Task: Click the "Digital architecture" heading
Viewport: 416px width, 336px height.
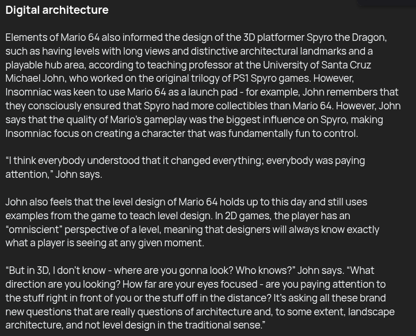Action: [x=57, y=10]
